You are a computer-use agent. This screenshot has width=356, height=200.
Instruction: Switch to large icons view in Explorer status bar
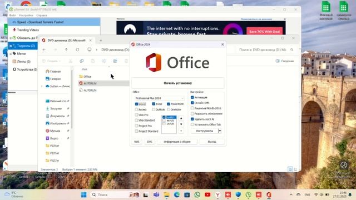tap(295, 169)
